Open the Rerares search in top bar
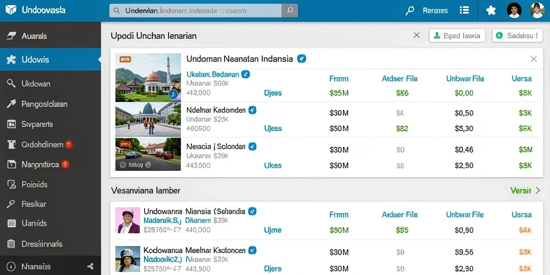 [x=426, y=11]
